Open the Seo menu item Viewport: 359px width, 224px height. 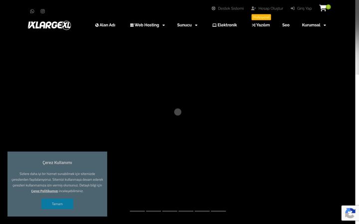coord(286,25)
